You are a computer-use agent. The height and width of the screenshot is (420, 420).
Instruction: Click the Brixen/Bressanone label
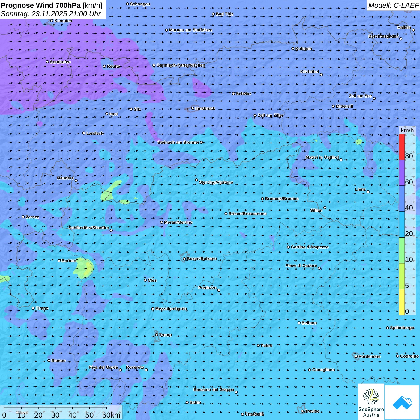[x=247, y=214]
